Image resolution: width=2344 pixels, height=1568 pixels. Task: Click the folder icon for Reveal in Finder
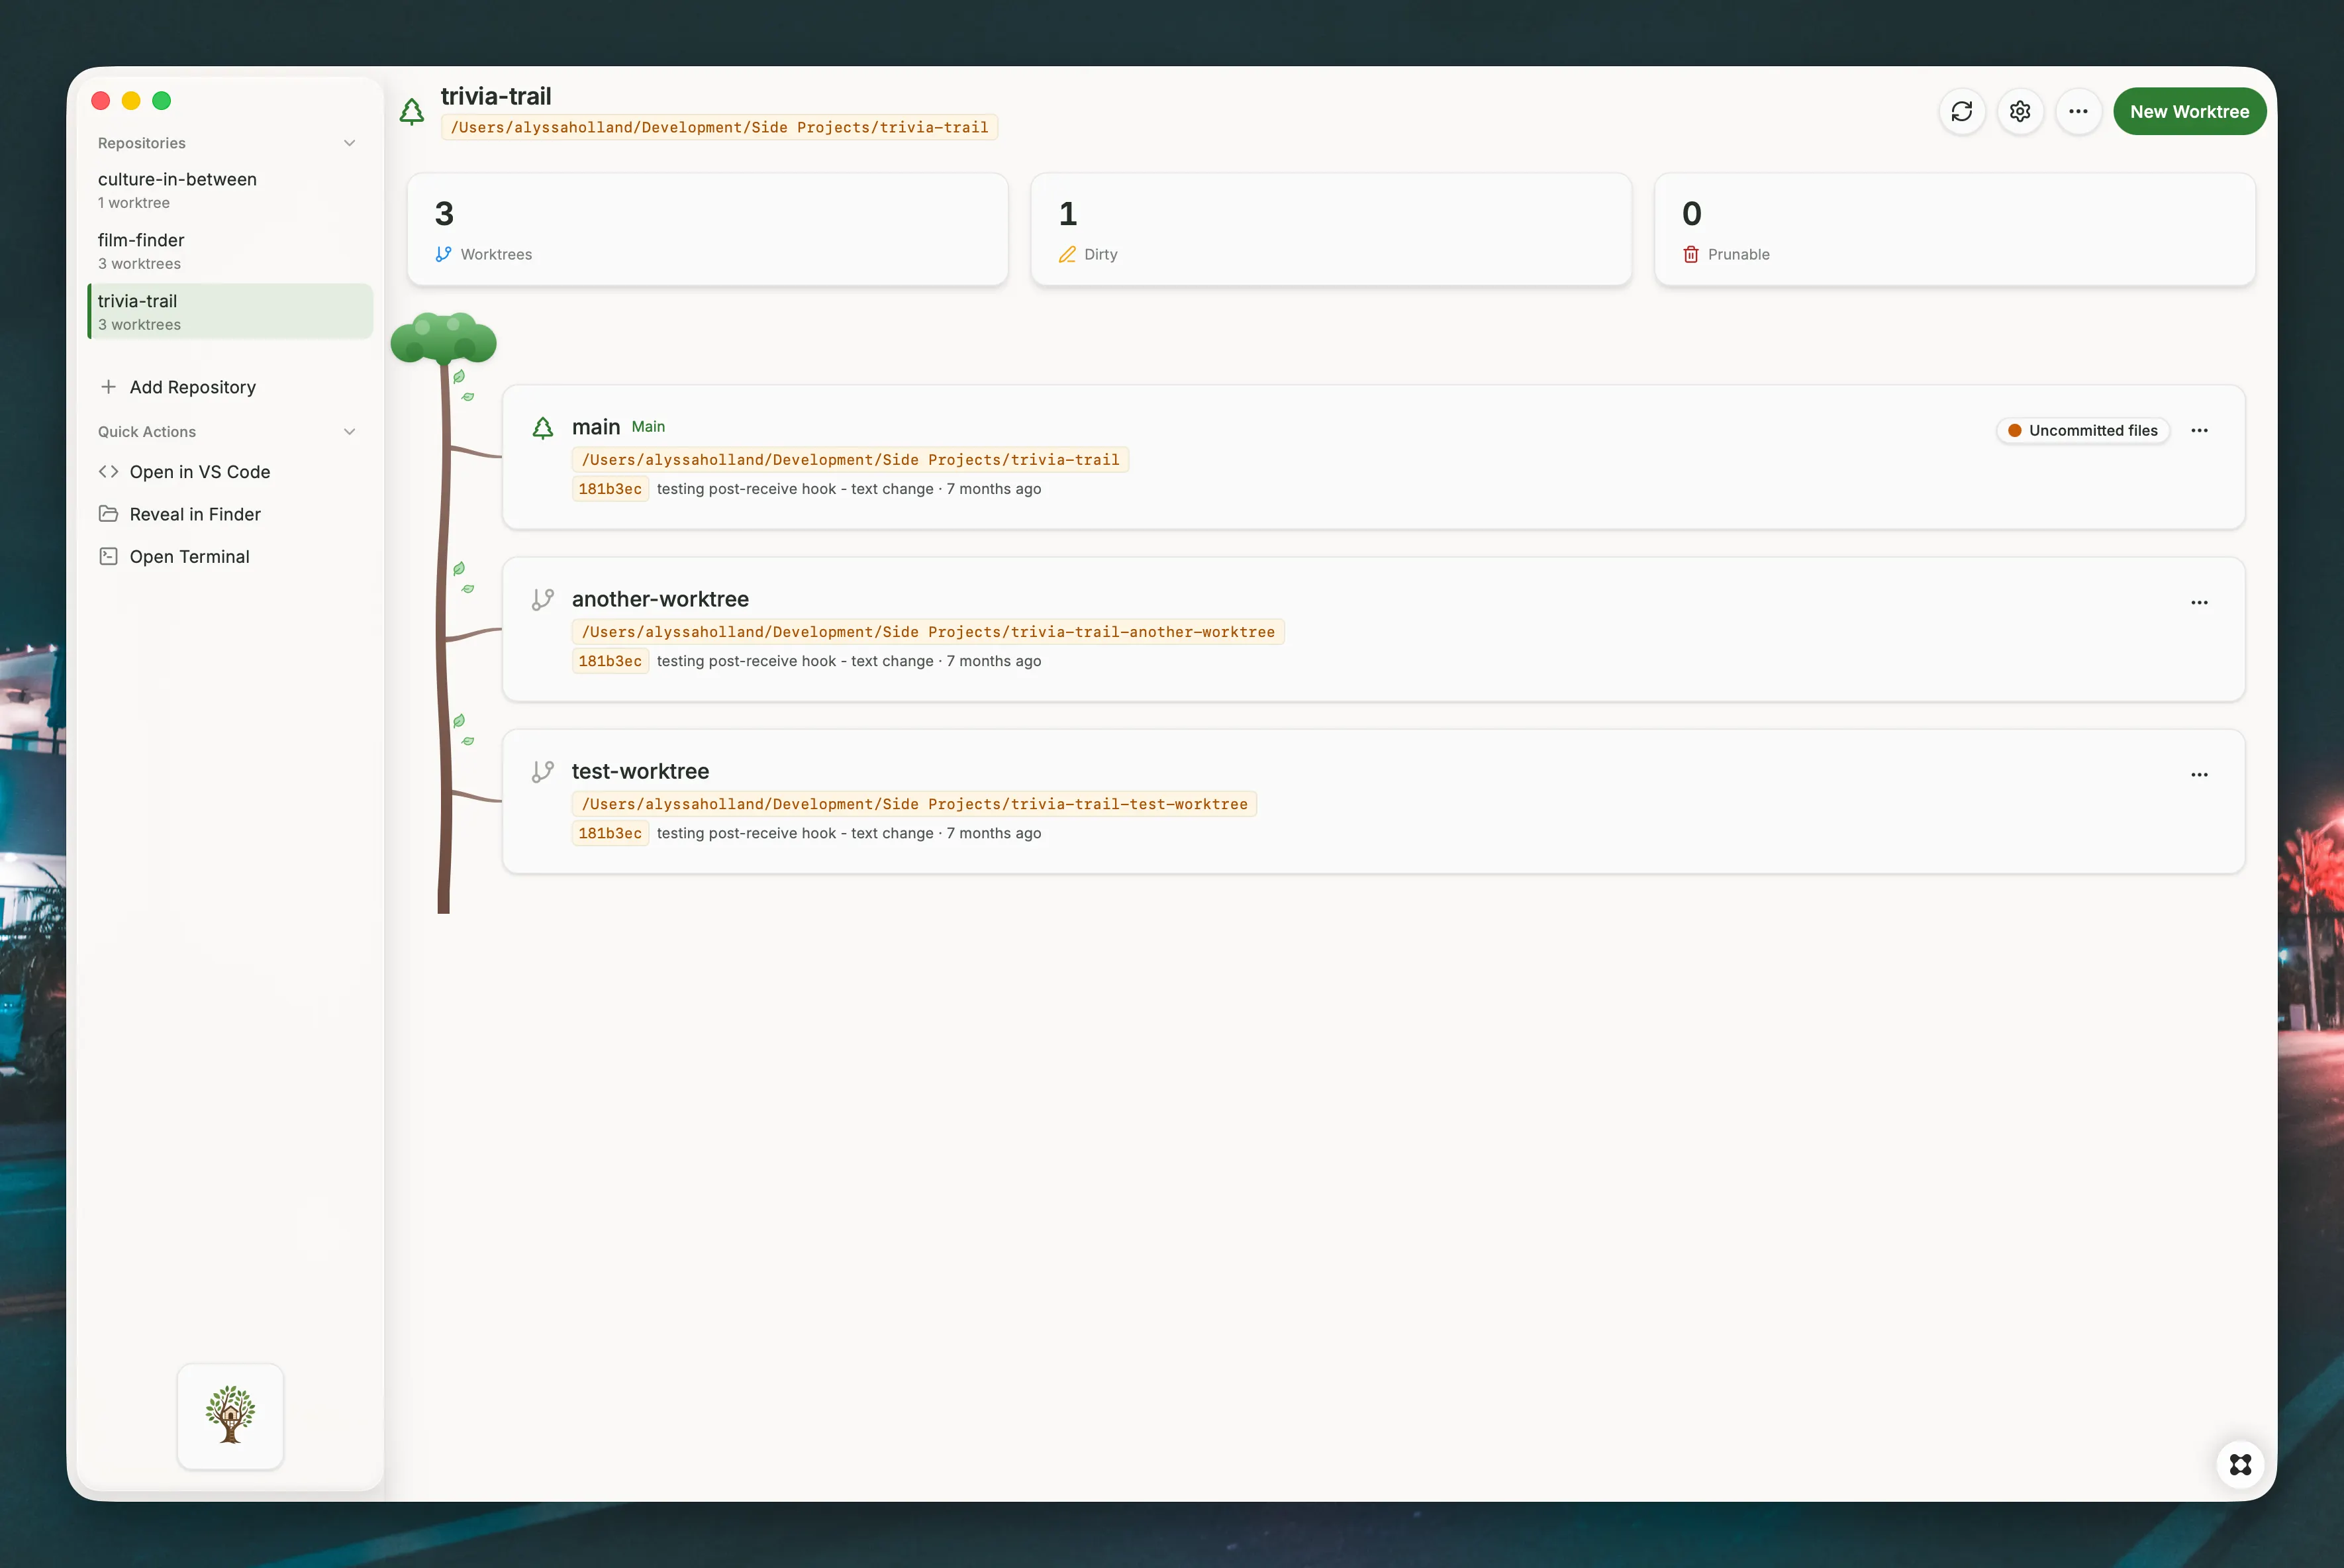point(108,514)
